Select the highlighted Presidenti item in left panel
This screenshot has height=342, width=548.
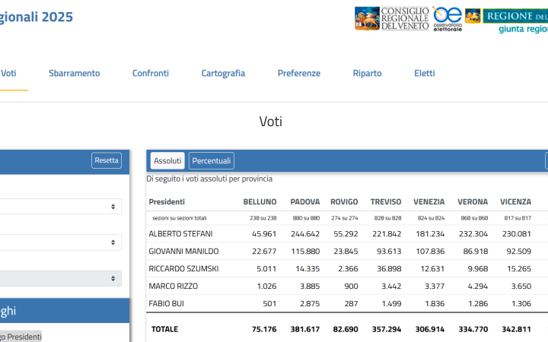point(21,337)
